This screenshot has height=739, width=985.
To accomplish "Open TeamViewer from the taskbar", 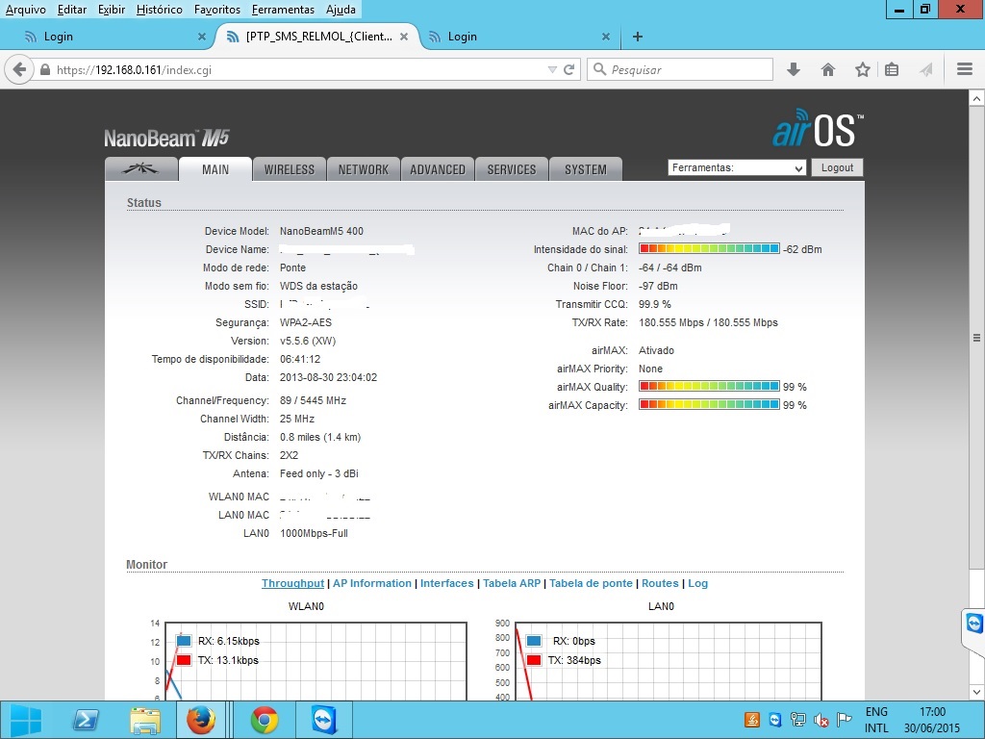I will (x=324, y=720).
